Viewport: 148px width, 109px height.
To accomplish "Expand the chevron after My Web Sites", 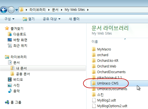I will click(x=88, y=10).
